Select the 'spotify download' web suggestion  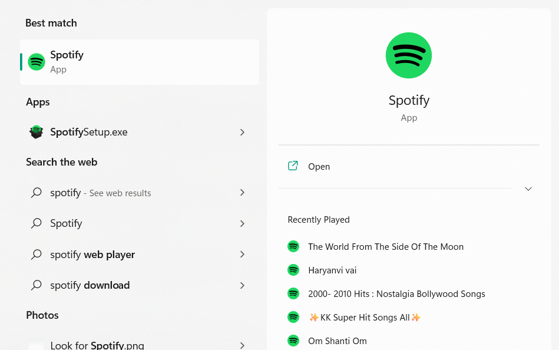[90, 285]
